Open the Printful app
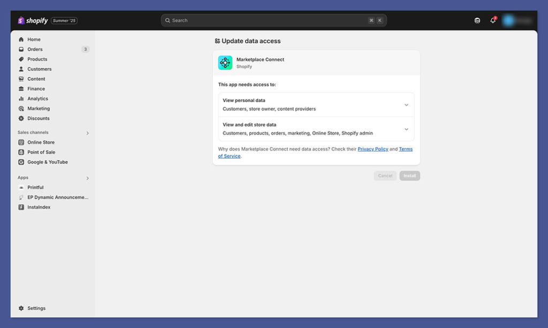This screenshot has height=328, width=548. coord(35,187)
